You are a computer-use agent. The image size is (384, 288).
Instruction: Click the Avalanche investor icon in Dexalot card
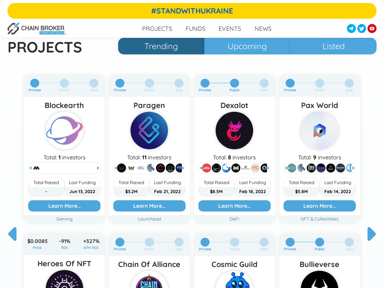tap(207, 168)
